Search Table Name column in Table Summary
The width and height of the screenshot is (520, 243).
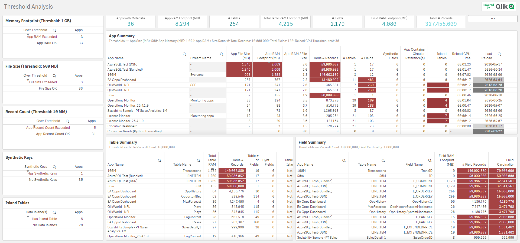point(199,160)
